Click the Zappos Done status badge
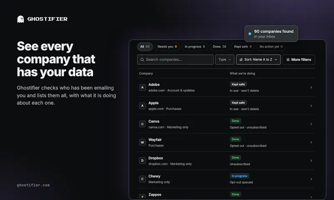 pyautogui.click(x=235, y=194)
